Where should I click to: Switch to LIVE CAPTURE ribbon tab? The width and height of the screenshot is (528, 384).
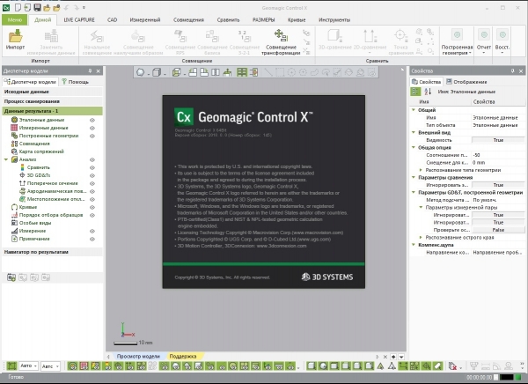point(79,20)
